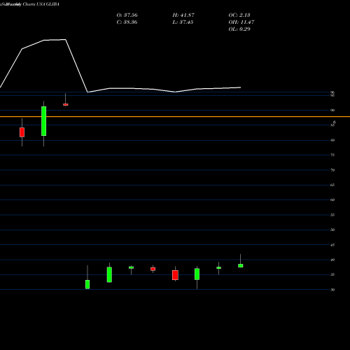Viewport: 350px width, 350px height.
Task: Click the 70 price axis label
Action: point(332,170)
